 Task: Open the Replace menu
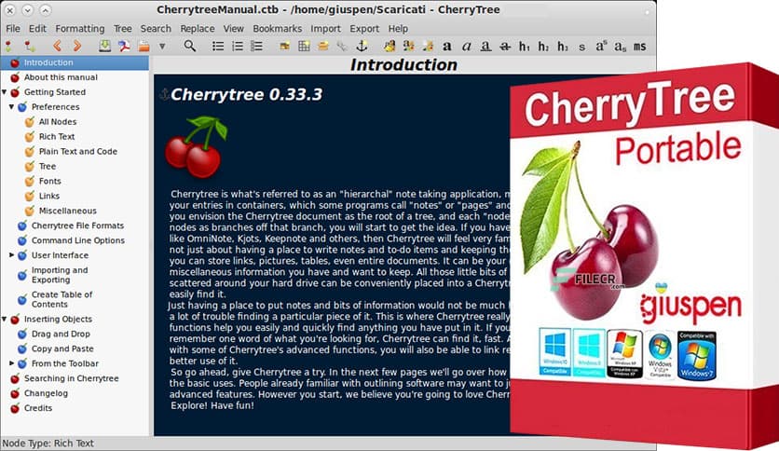coord(198,29)
